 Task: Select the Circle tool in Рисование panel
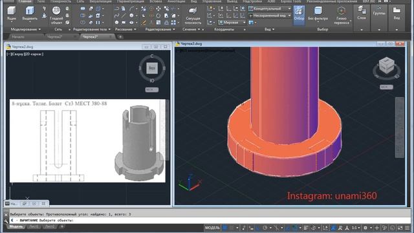pos(131,16)
